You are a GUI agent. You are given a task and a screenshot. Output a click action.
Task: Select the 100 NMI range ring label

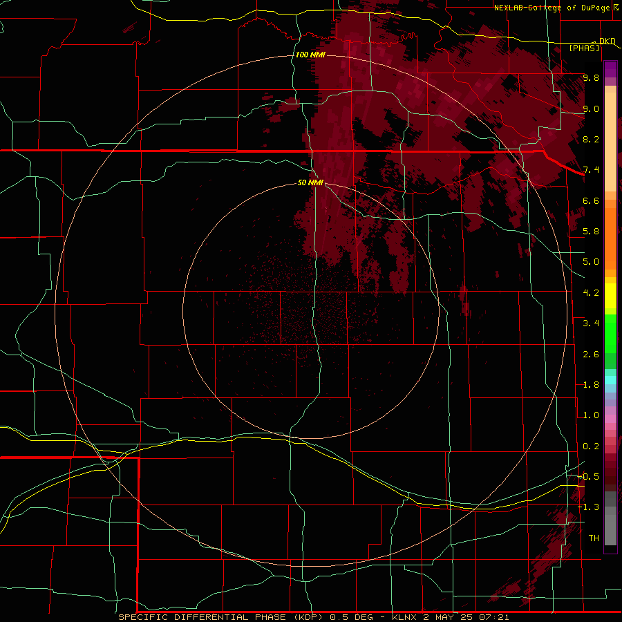coord(310,55)
